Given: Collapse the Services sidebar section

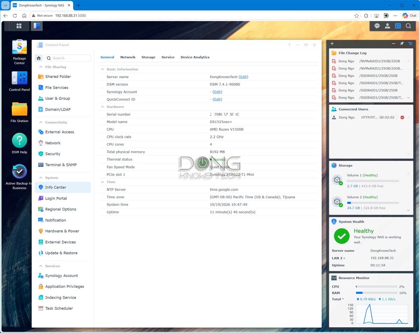Looking at the screenshot, I should (x=41, y=266).
